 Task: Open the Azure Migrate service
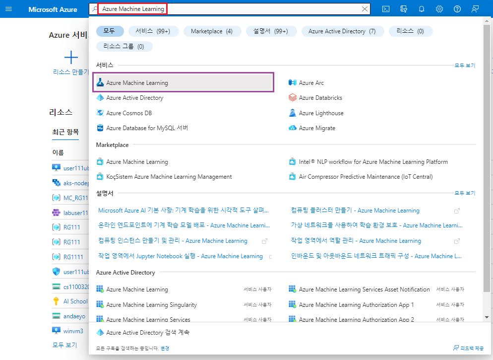(x=312, y=128)
